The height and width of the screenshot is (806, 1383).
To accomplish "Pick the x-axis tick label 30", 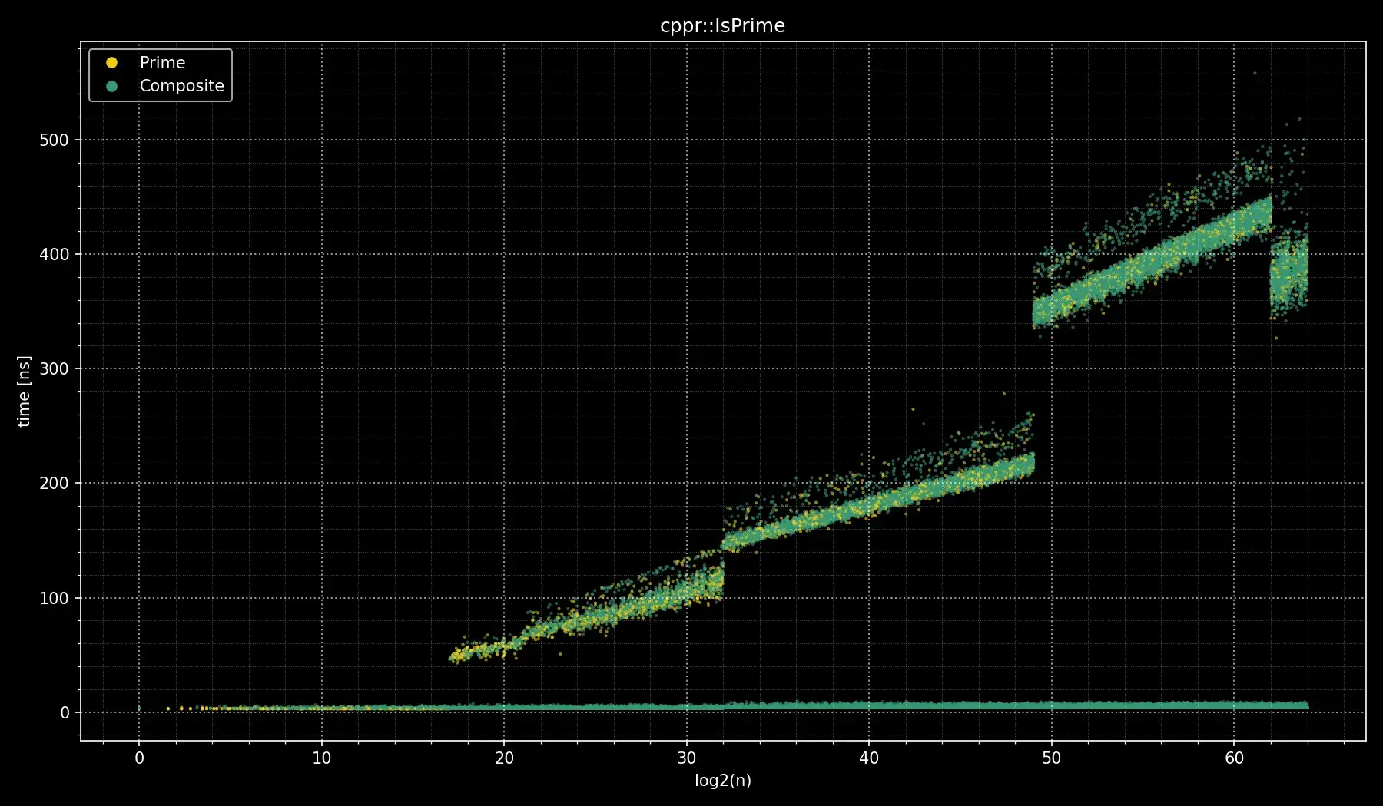I will [686, 758].
